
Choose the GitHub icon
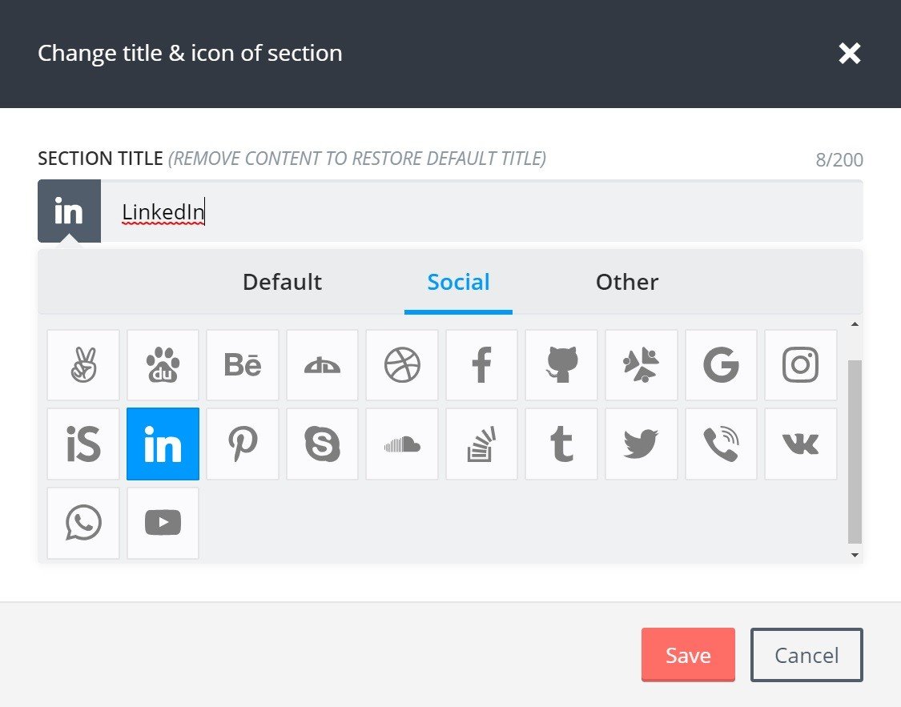pyautogui.click(x=561, y=364)
